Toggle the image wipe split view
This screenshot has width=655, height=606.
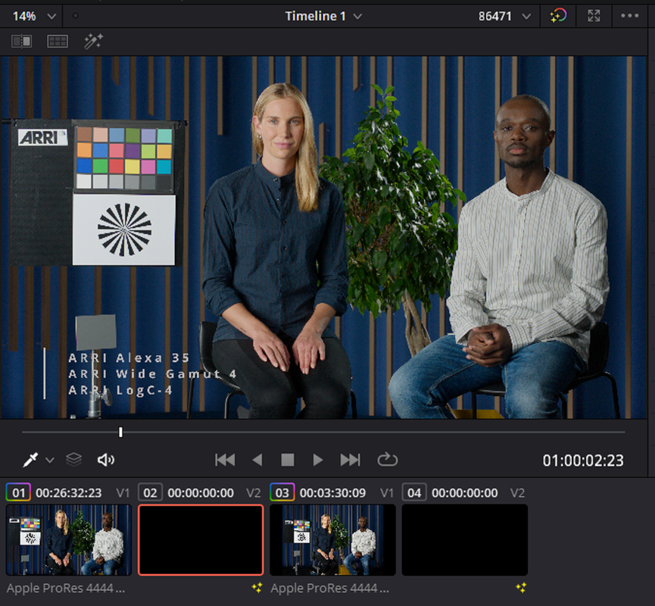coord(22,42)
